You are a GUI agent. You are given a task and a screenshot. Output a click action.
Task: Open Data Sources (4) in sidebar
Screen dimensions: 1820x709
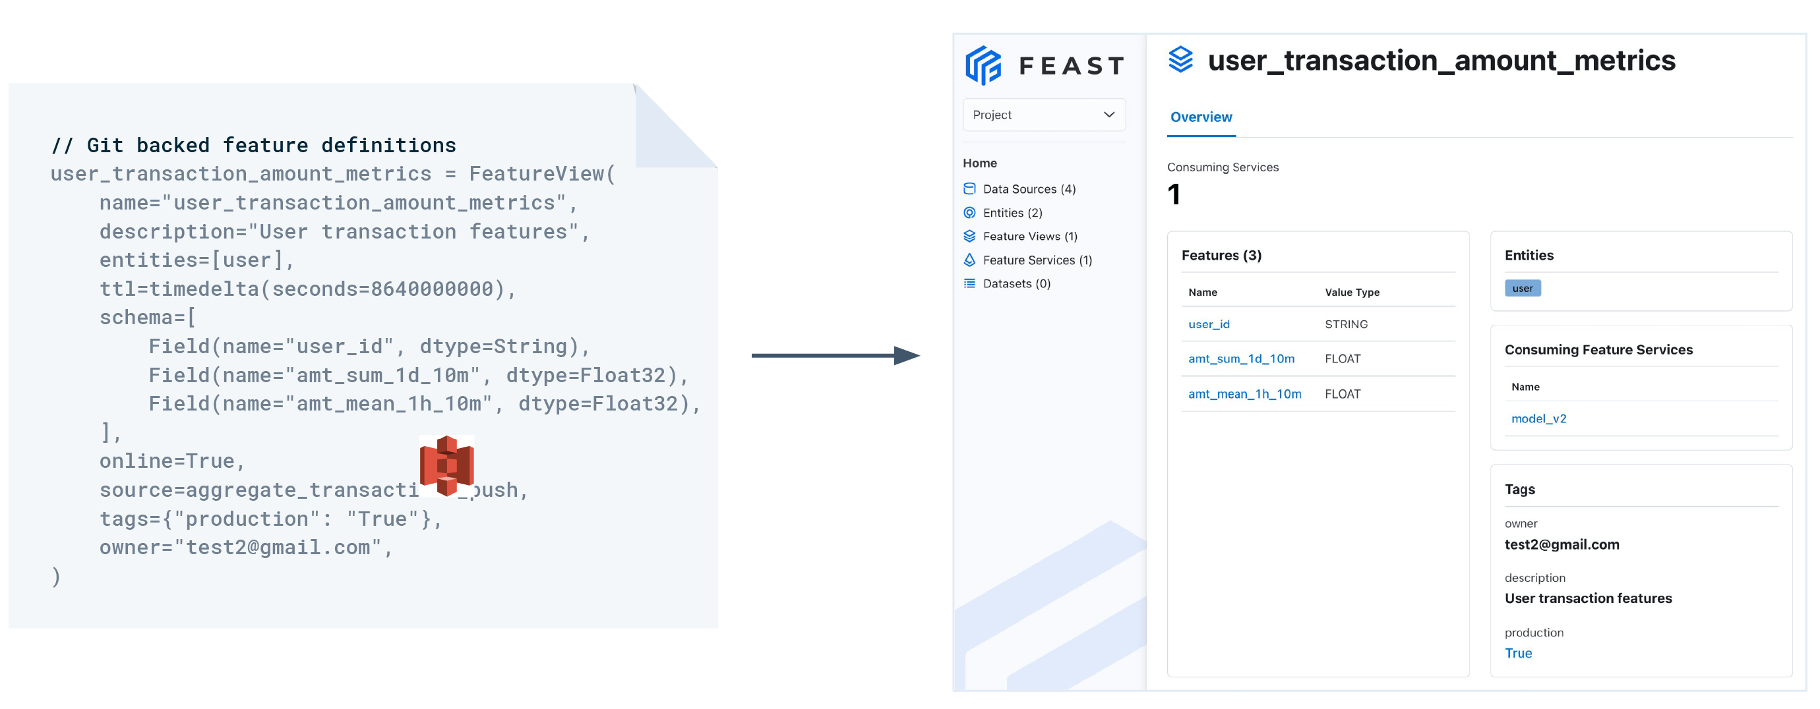(x=1029, y=188)
